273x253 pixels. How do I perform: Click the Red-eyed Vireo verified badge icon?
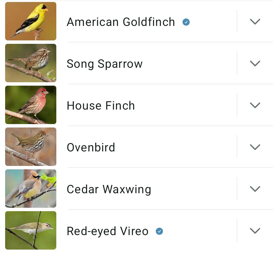pos(160,231)
